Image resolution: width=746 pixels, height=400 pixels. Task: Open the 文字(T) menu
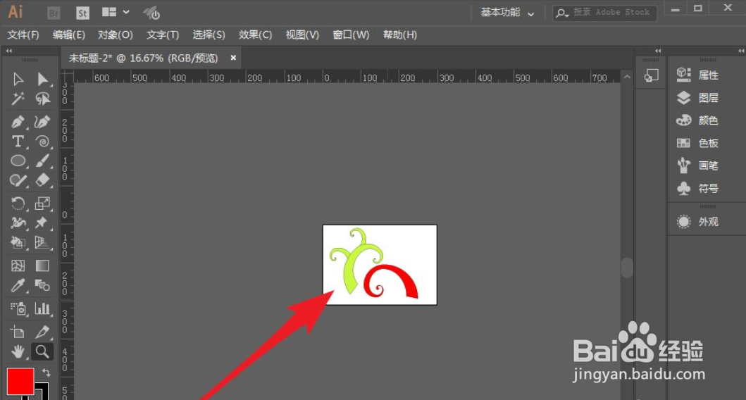[x=163, y=35]
